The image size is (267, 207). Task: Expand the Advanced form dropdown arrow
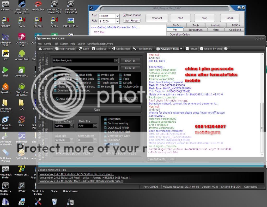pyautogui.click(x=181, y=49)
